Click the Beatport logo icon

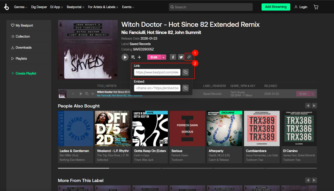pos(6,7)
